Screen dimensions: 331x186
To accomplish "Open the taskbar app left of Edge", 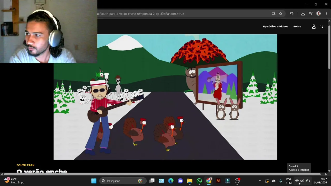I will 161,181.
